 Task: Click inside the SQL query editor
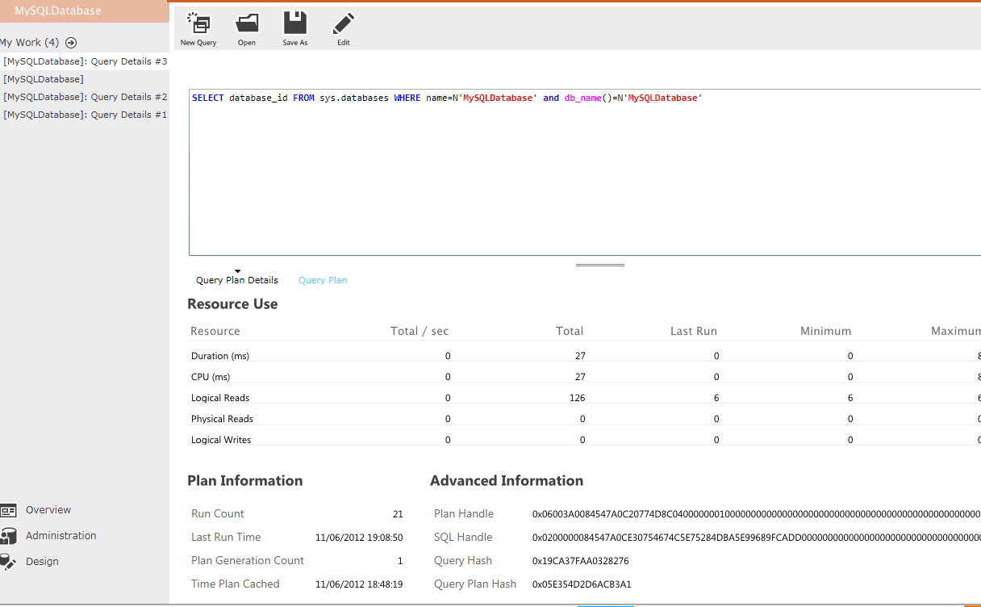click(581, 178)
